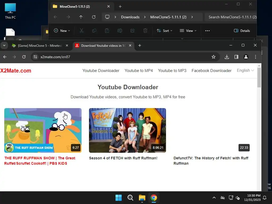Click the Copy icon in Explorer toolbar
Image resolution: width=272 pixels, height=204 pixels.
click(x=94, y=31)
